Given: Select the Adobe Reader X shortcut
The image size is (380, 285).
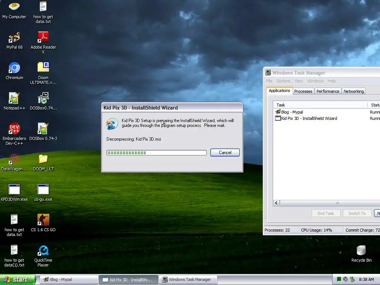Looking at the screenshot, I should [43, 43].
